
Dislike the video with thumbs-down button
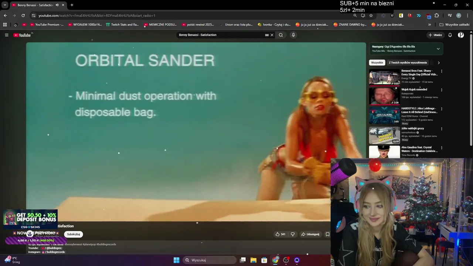293,234
